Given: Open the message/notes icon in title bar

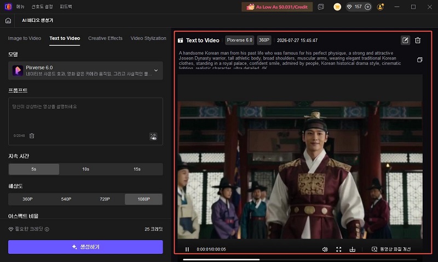Looking at the screenshot, I should (x=321, y=7).
